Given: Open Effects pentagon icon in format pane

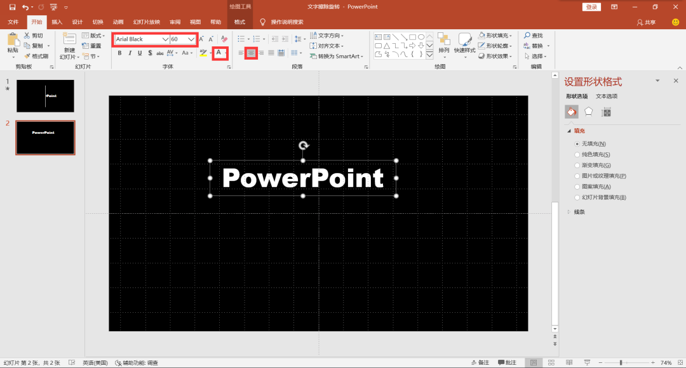Looking at the screenshot, I should 588,112.
